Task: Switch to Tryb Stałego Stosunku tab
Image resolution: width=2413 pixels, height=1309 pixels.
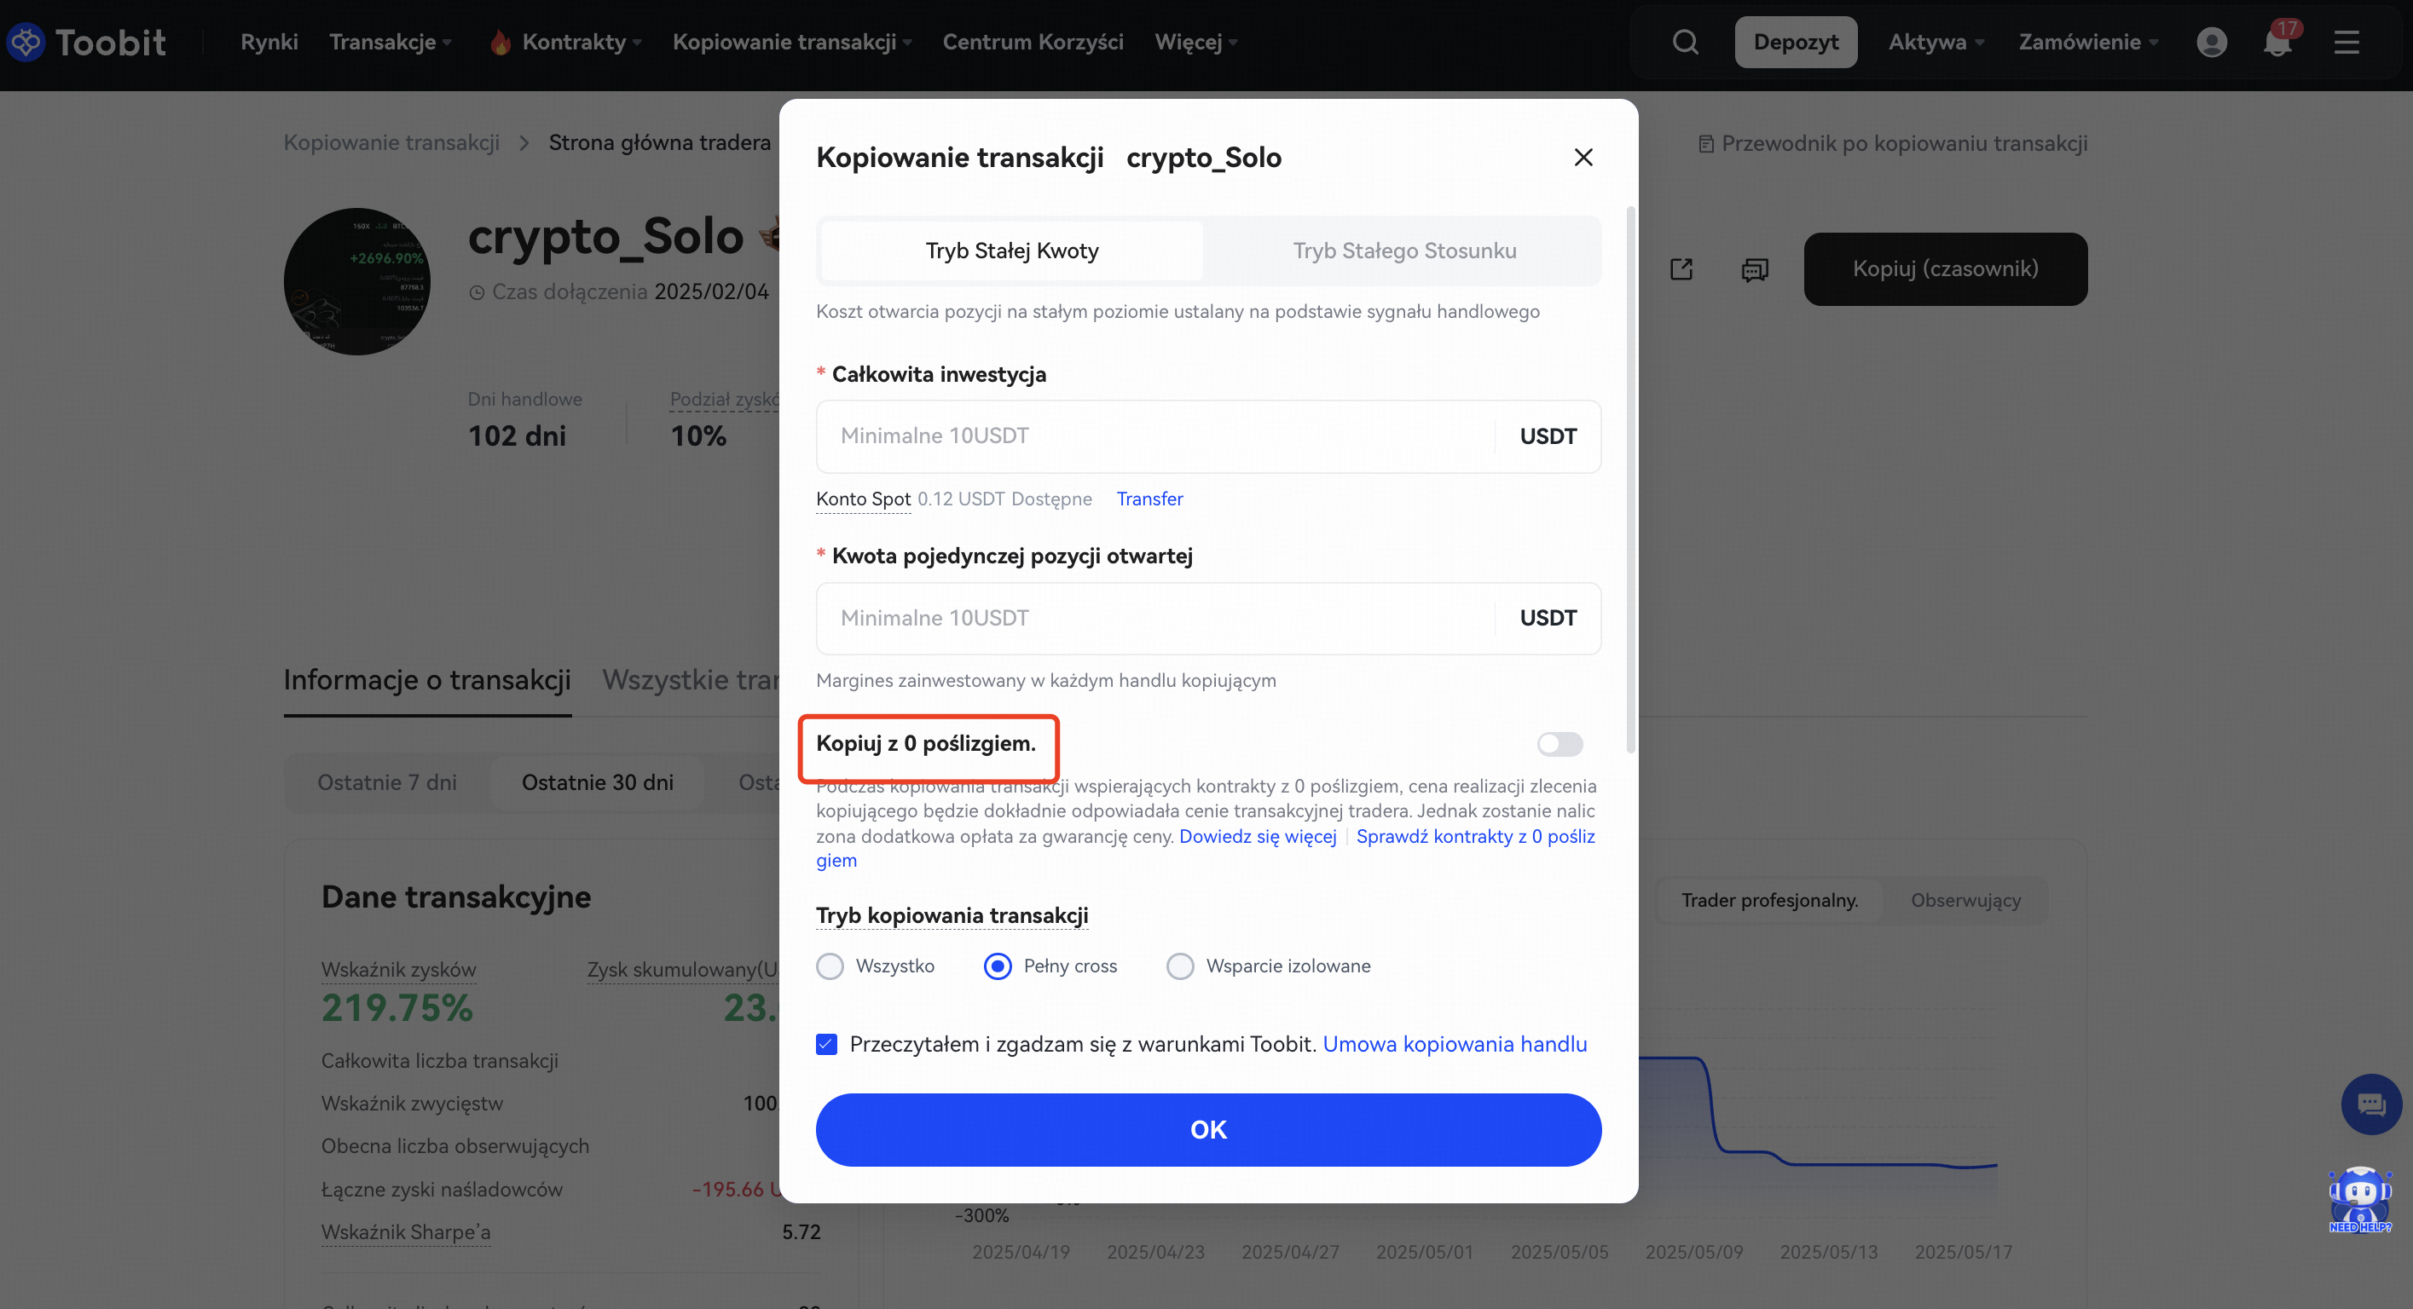Action: [x=1404, y=251]
